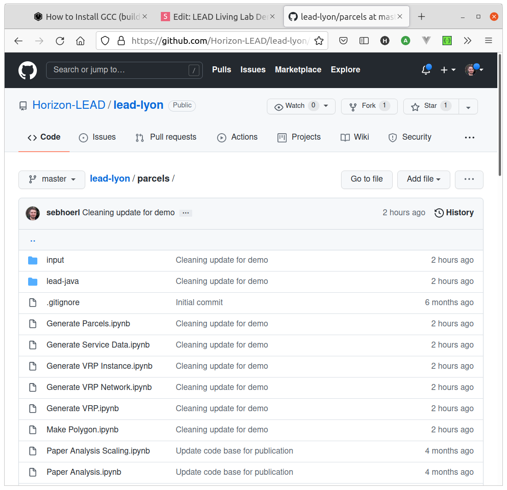507x490 pixels.
Task: Open more options ellipsis beside Add file
Action: (x=469, y=179)
